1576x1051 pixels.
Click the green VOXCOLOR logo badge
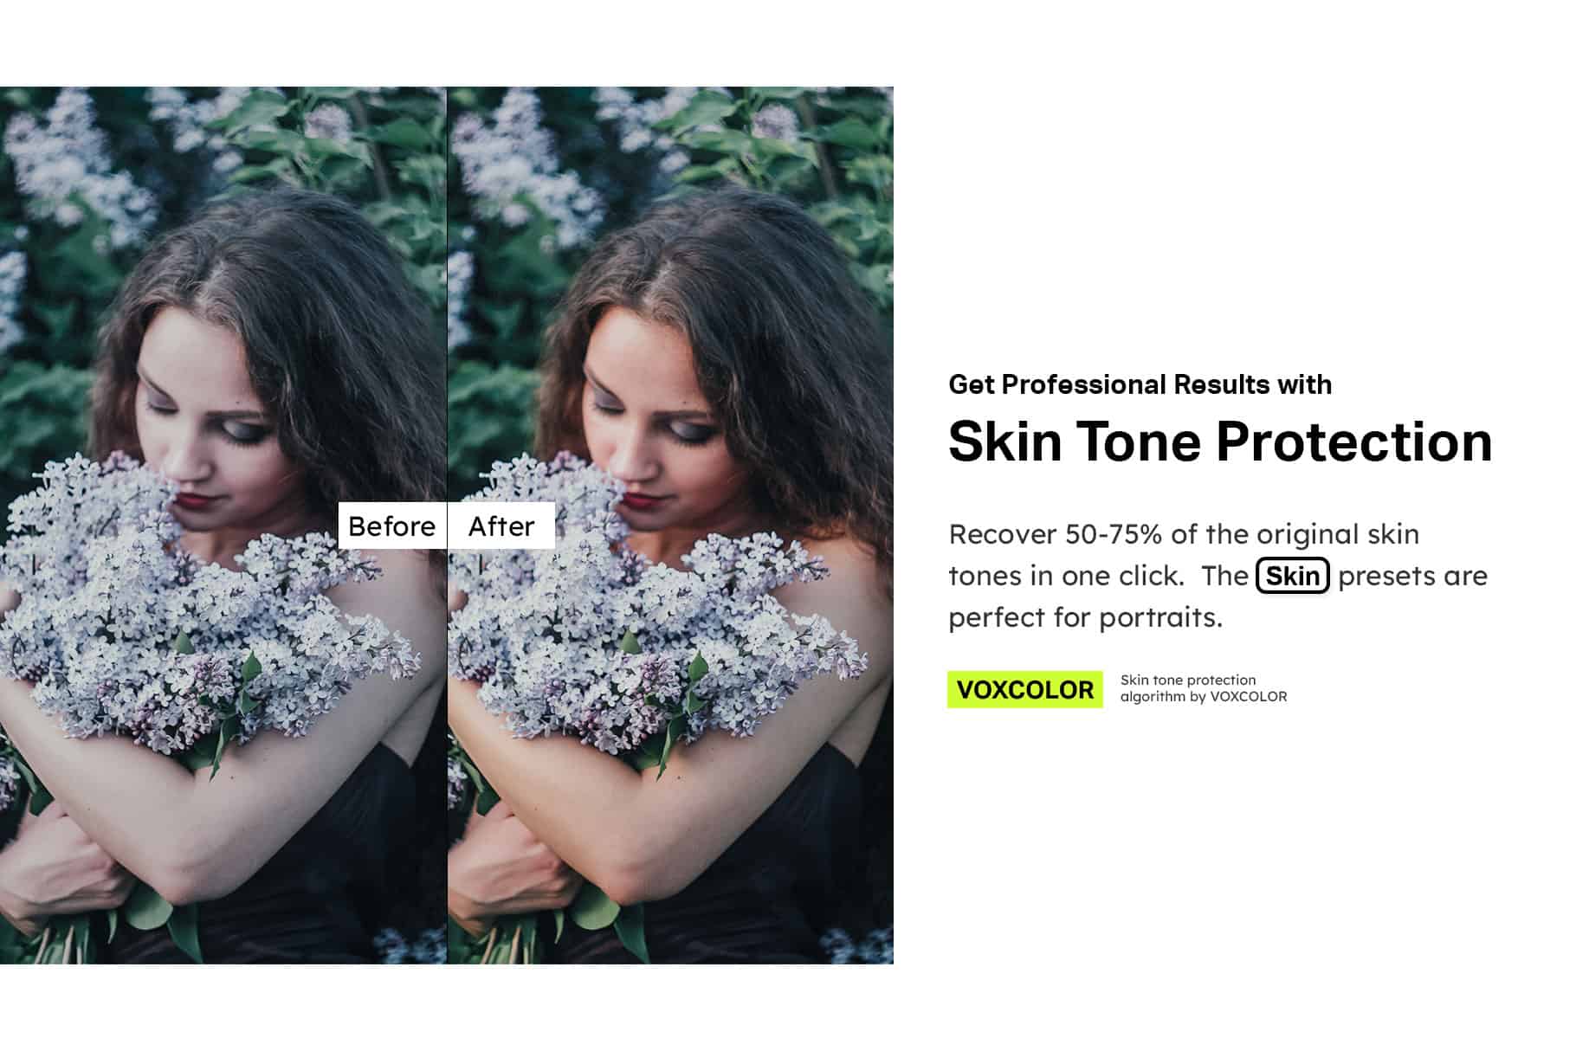pos(1025,689)
